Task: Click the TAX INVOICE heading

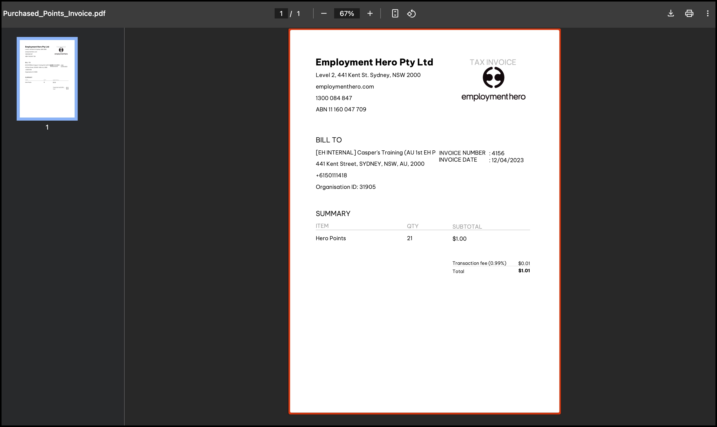Action: [x=492, y=62]
